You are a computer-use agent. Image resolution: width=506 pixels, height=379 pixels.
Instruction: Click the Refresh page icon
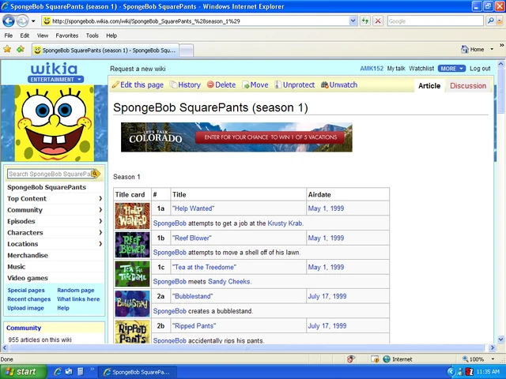point(365,21)
